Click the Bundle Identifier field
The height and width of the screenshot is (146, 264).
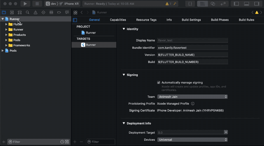point(193,48)
